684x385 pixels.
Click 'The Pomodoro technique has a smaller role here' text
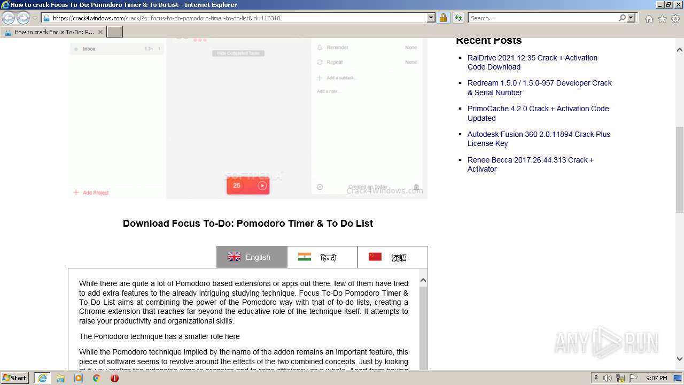[159, 337]
